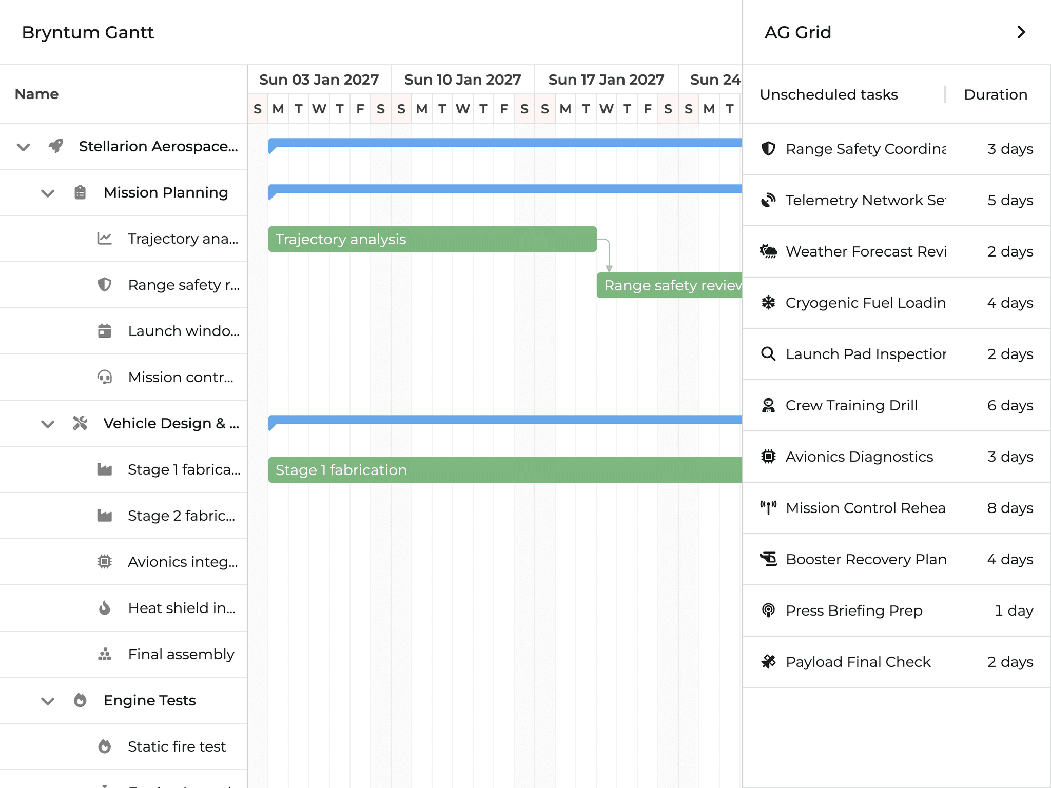Click the helicopter icon for Booster Recovery Plan
Image resolution: width=1051 pixels, height=788 pixels.
coord(768,559)
